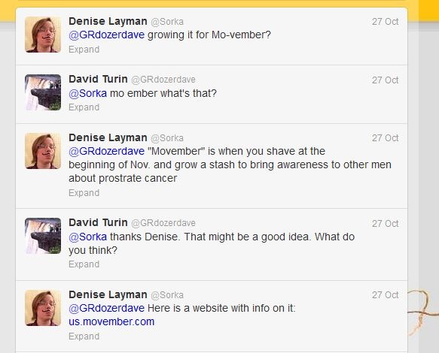This screenshot has width=439, height=353.
Task: Click Denise Layman's avatar on the Mo-vember tweet
Action: click(43, 35)
